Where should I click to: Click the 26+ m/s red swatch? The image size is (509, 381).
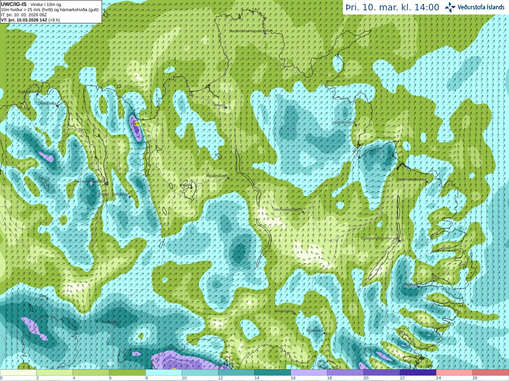(491, 373)
